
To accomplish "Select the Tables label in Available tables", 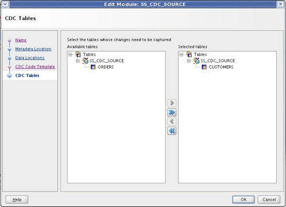I will pos(89,54).
